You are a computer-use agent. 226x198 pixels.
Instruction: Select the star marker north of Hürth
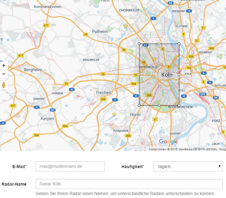(114, 114)
